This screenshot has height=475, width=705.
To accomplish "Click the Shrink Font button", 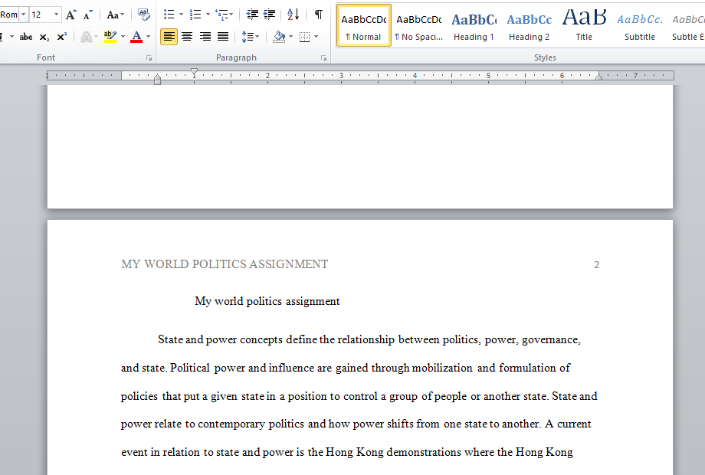I will coord(87,15).
